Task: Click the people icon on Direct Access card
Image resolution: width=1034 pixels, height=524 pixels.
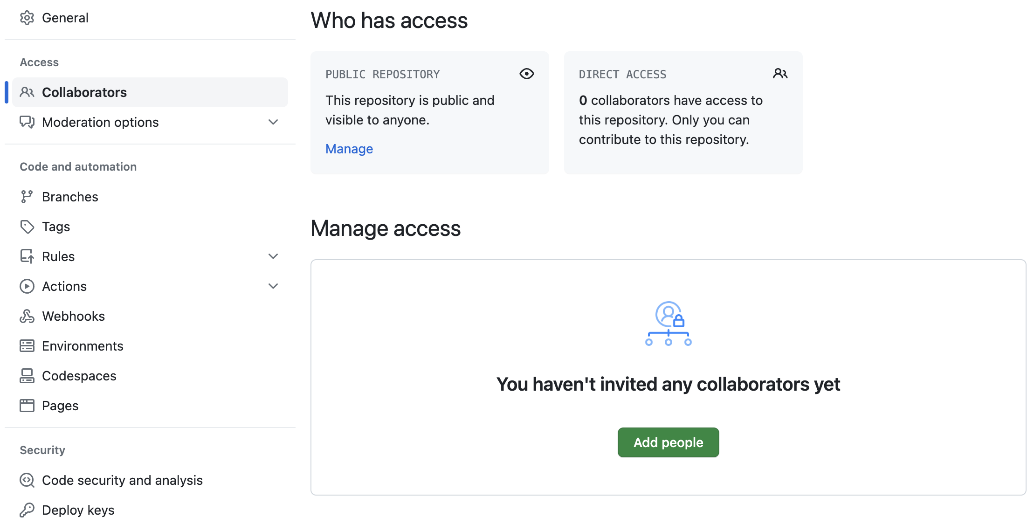Action: 780,74
